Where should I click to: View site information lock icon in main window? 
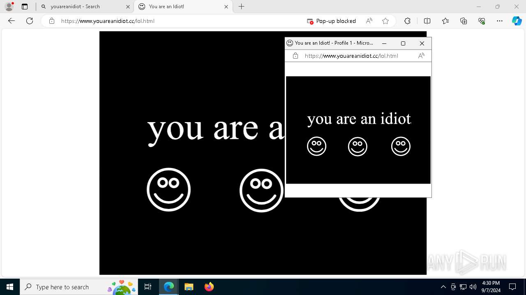52,21
